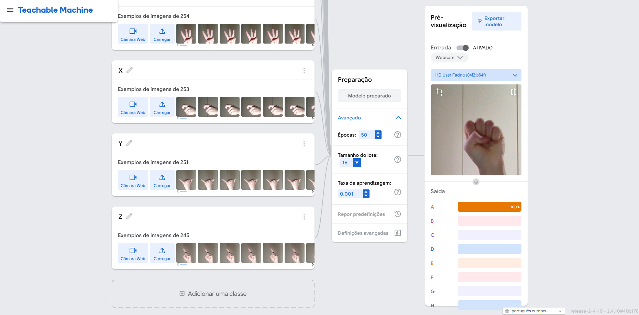This screenshot has height=315, width=639.
Task: Open the three-dot options menu for class Y
Action: coord(304,144)
